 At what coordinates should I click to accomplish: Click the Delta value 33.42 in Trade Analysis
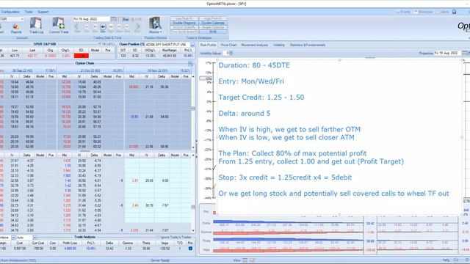[x=109, y=249]
